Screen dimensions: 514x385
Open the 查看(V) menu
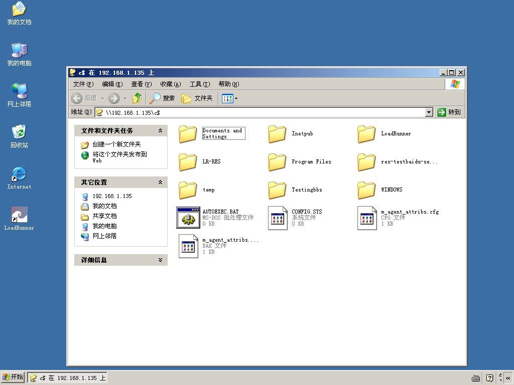click(x=141, y=84)
